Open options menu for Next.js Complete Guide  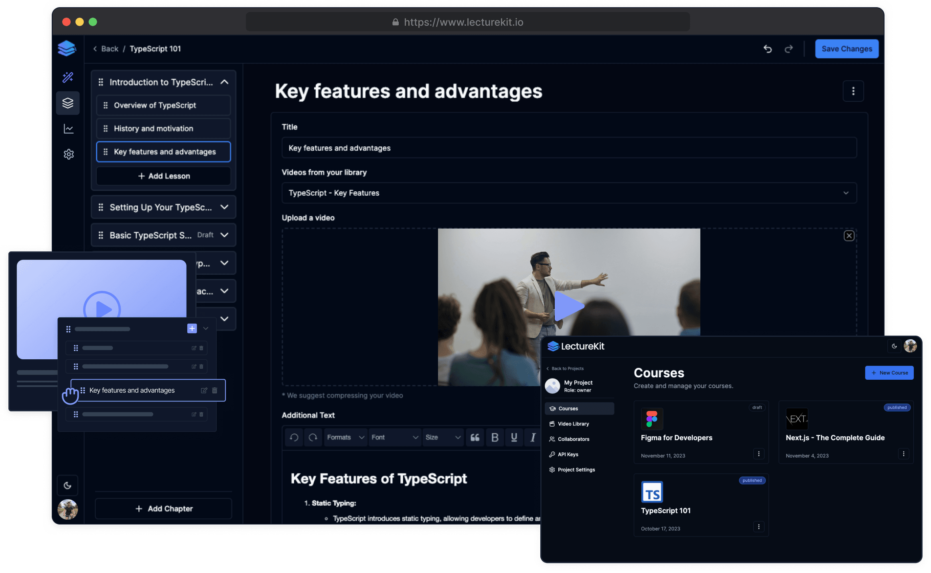pos(903,454)
